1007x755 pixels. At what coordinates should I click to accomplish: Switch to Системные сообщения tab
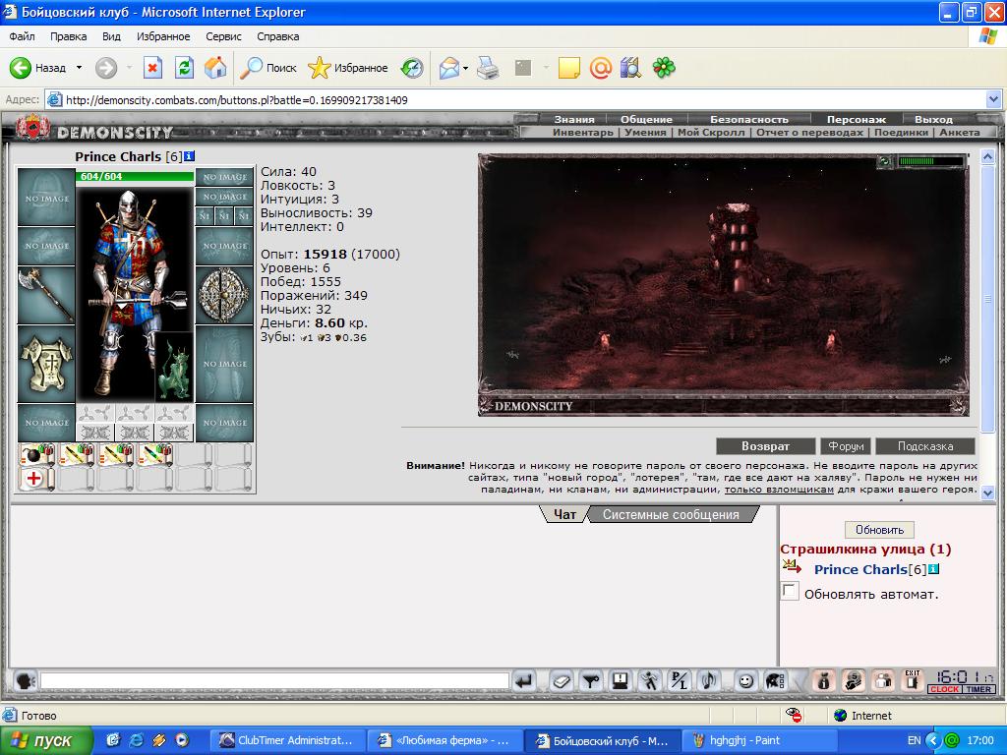point(671,514)
